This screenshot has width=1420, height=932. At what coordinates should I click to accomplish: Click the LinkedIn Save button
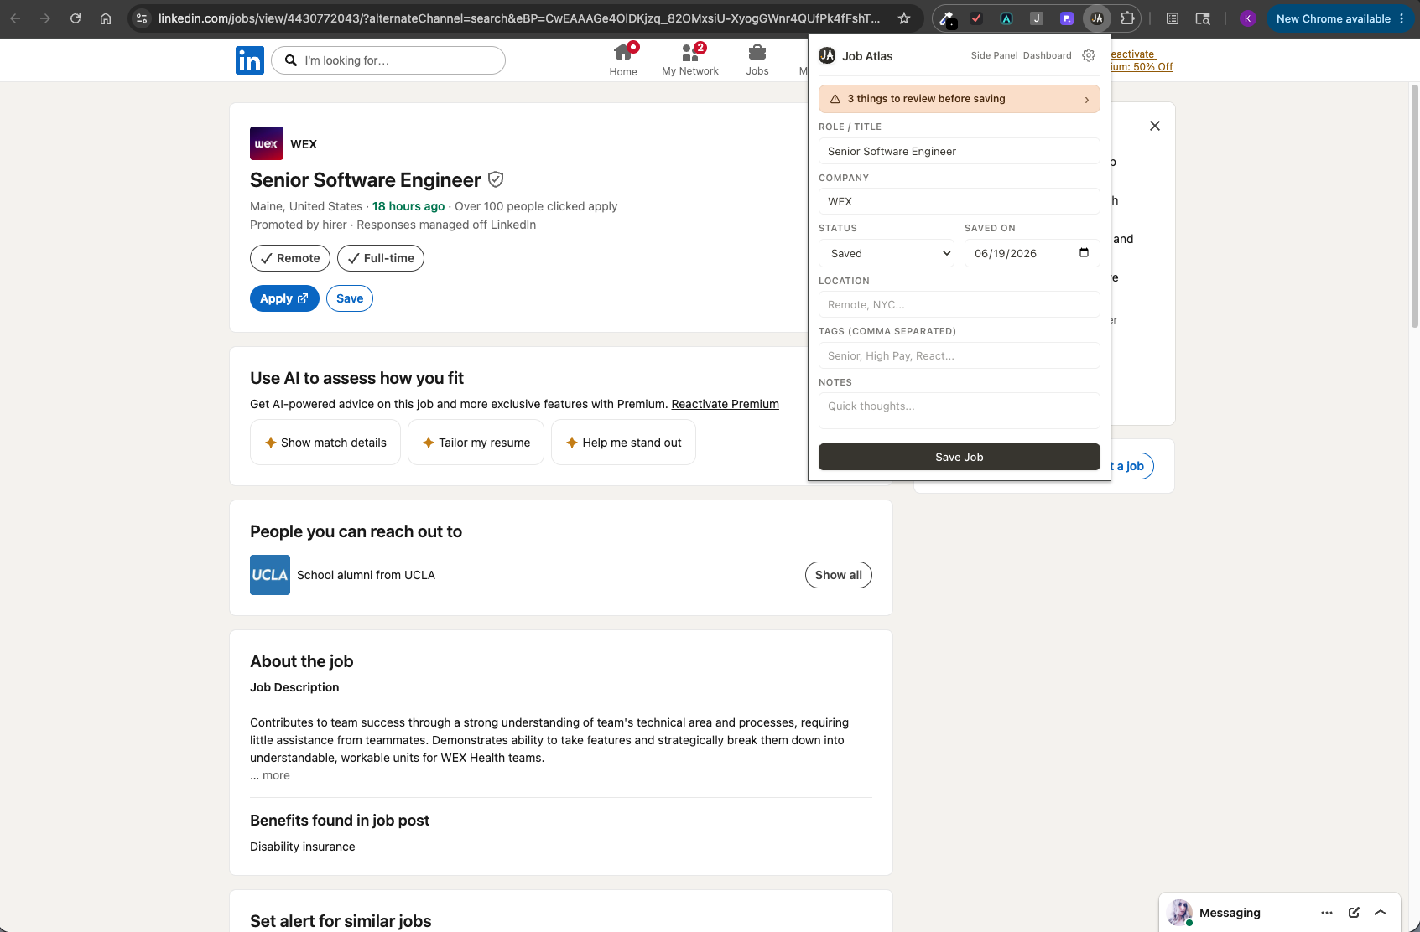(x=350, y=298)
